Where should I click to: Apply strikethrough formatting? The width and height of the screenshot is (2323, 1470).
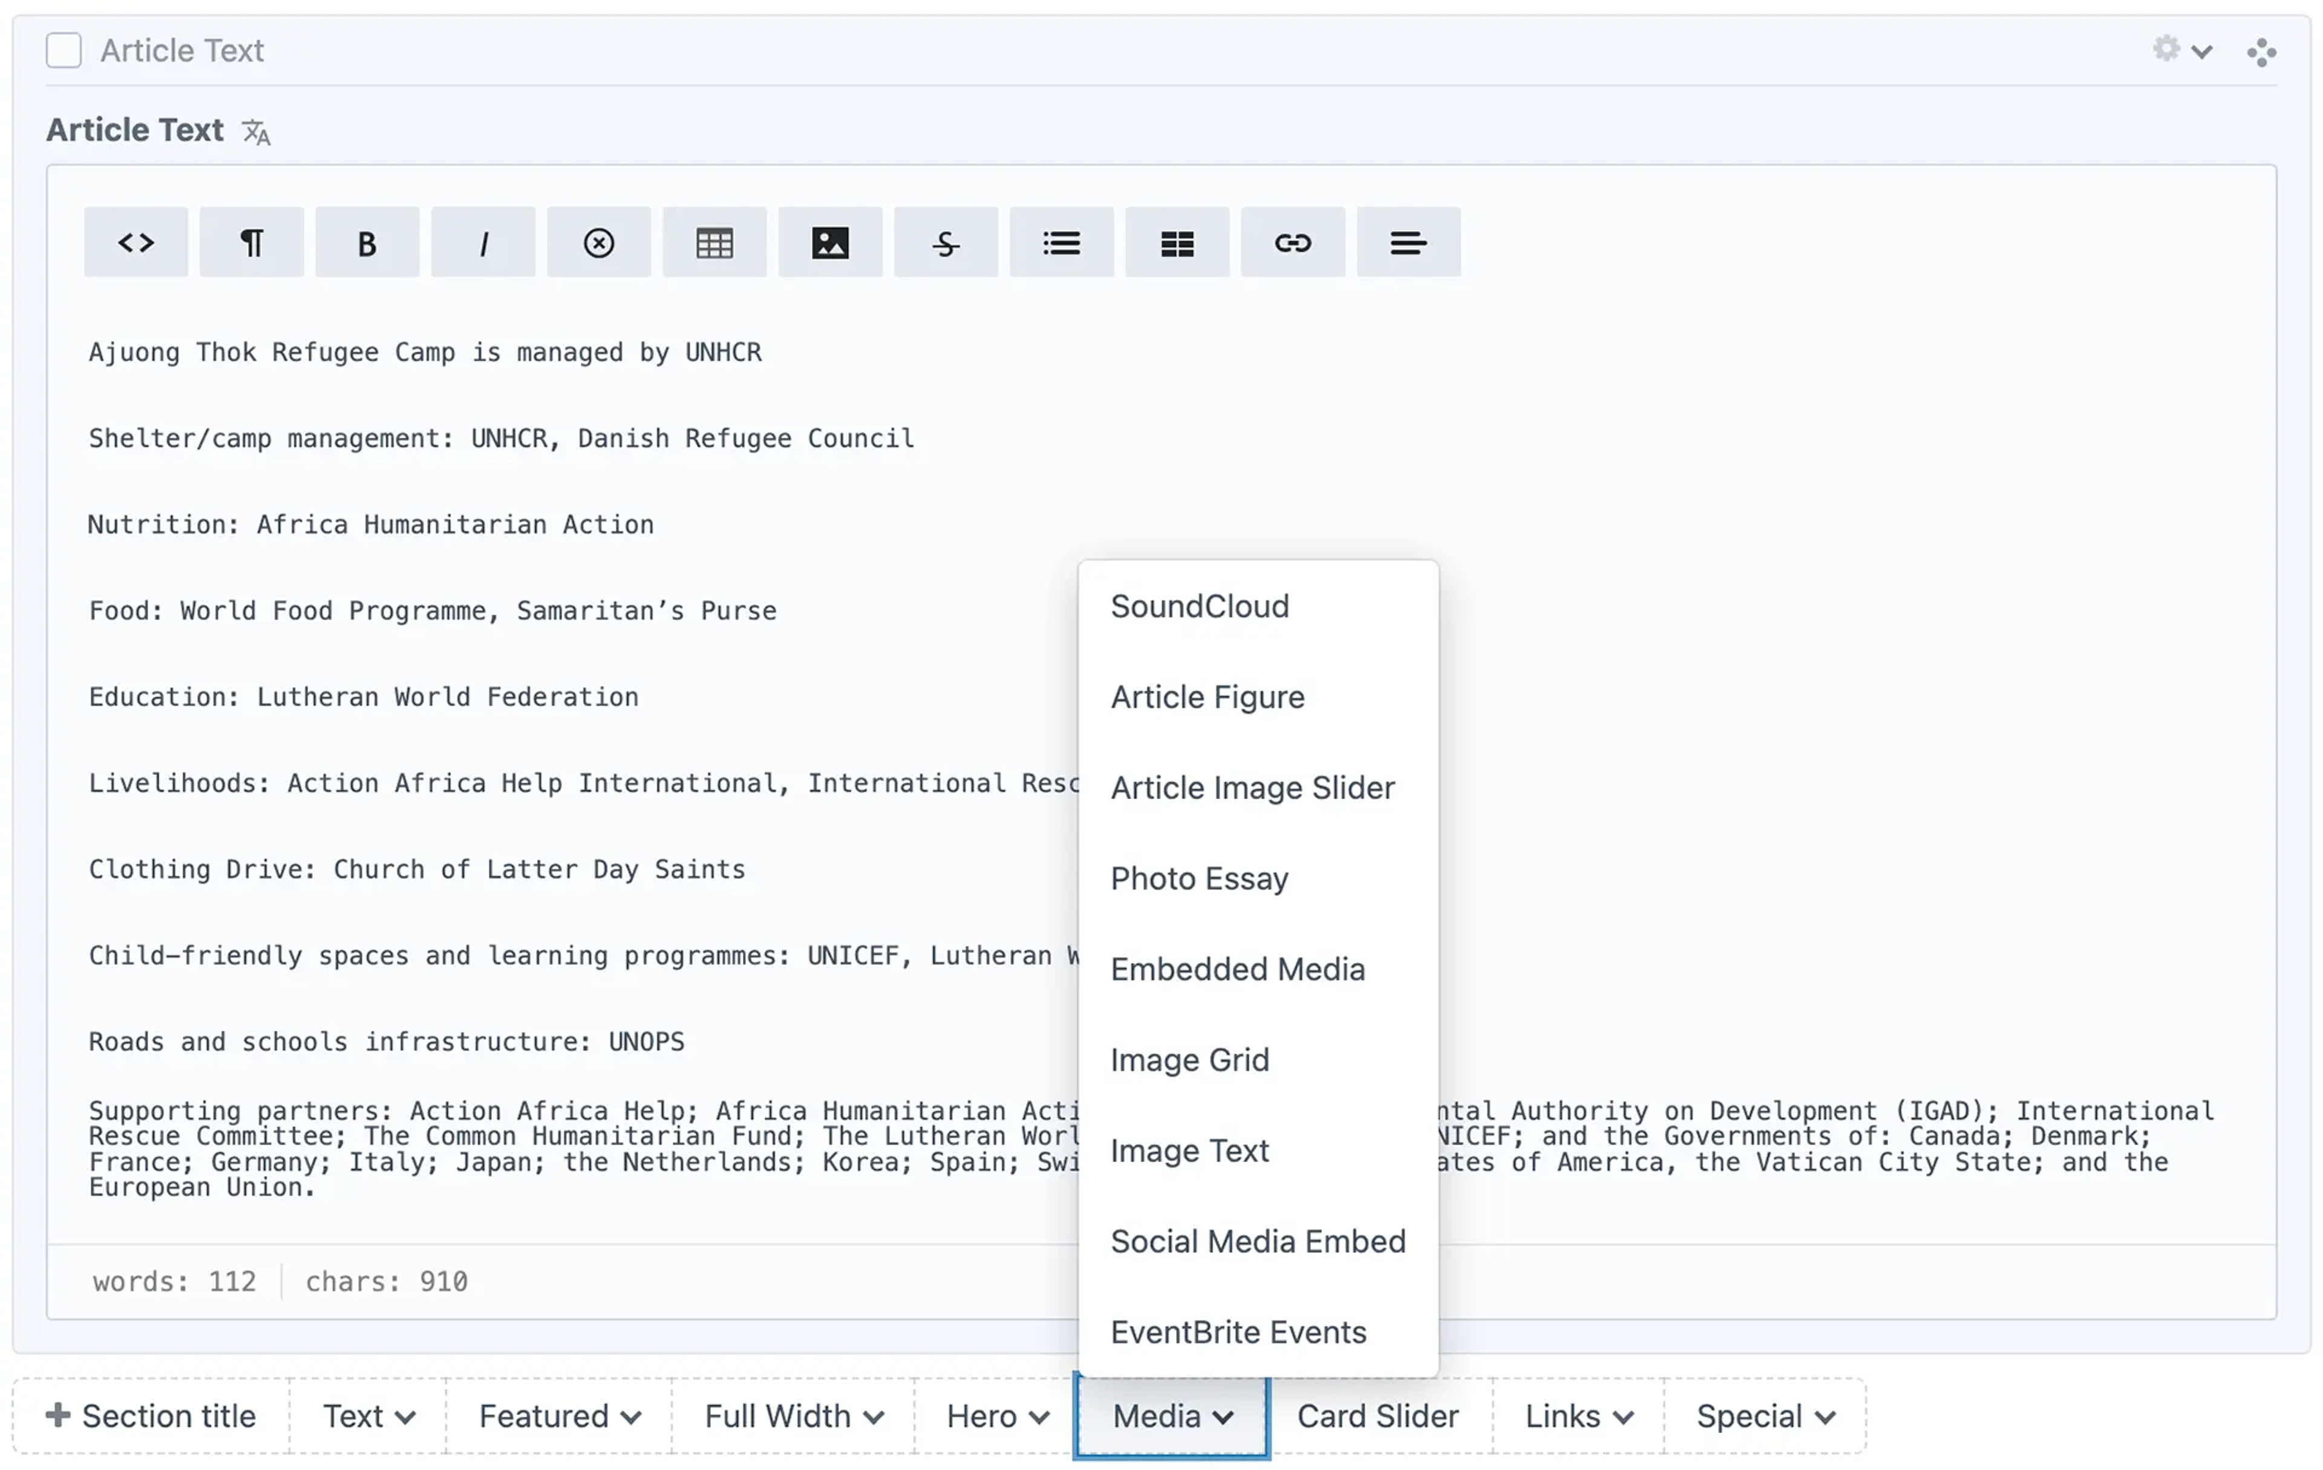click(x=946, y=242)
